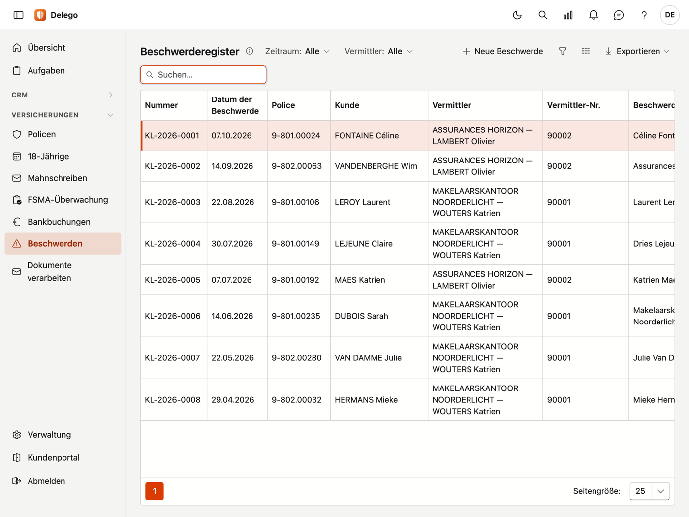The height and width of the screenshot is (517, 689).
Task: Open Bankbuchungen in sidebar
Action: [x=63, y=222]
